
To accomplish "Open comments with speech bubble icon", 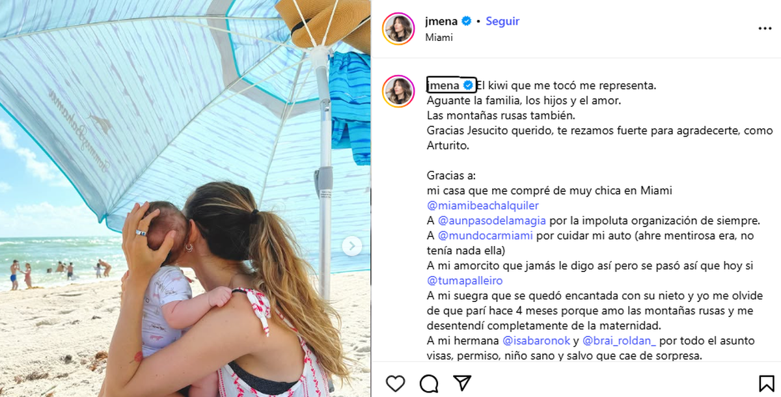I will (x=429, y=383).
